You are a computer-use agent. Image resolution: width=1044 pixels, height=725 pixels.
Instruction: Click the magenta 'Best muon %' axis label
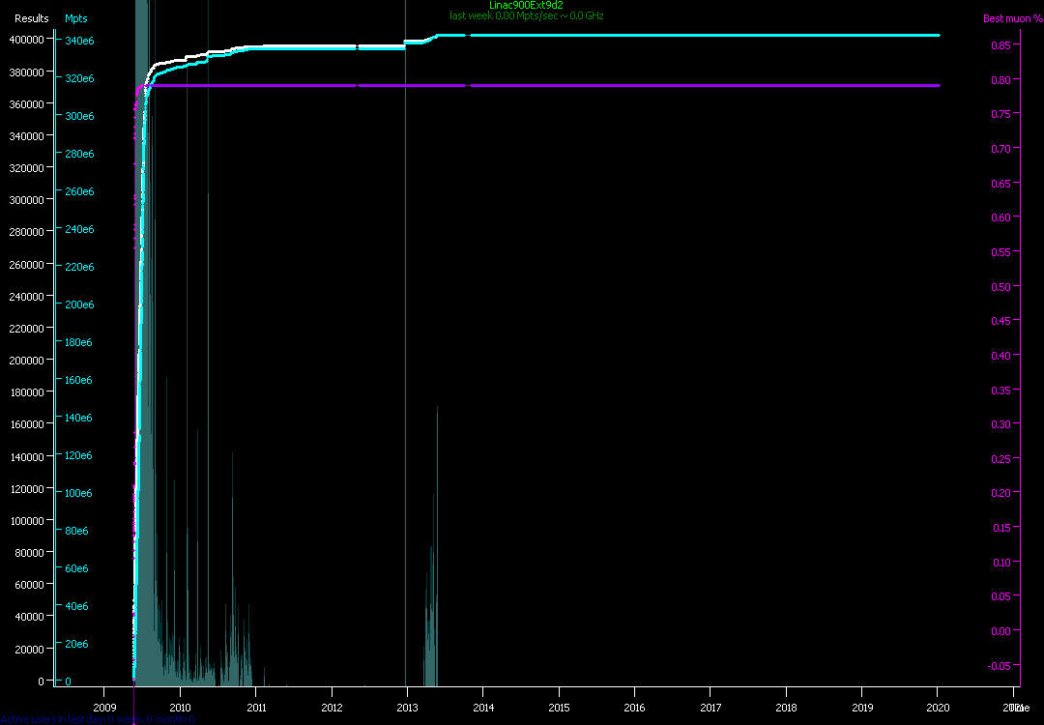1006,18
